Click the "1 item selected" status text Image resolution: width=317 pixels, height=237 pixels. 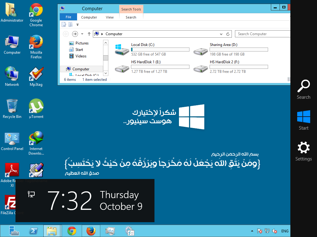[94, 80]
